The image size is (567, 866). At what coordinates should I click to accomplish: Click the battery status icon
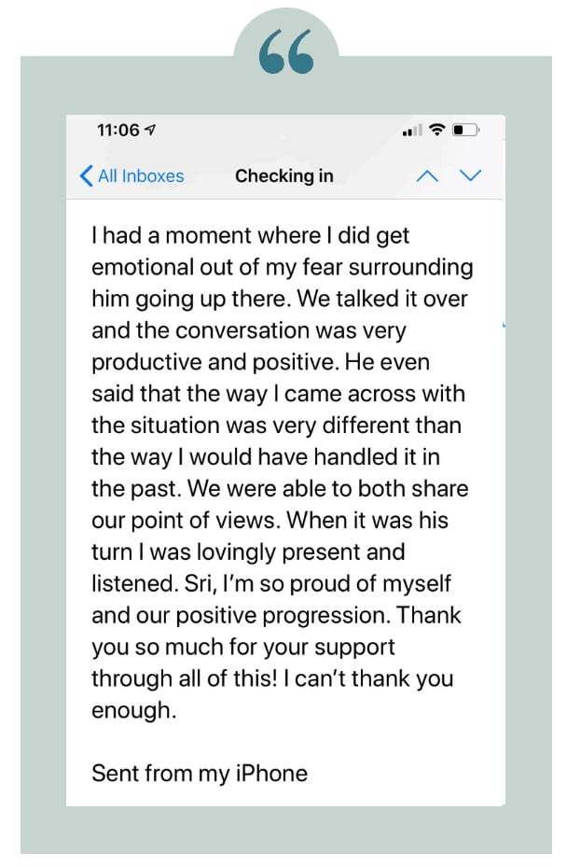(465, 131)
